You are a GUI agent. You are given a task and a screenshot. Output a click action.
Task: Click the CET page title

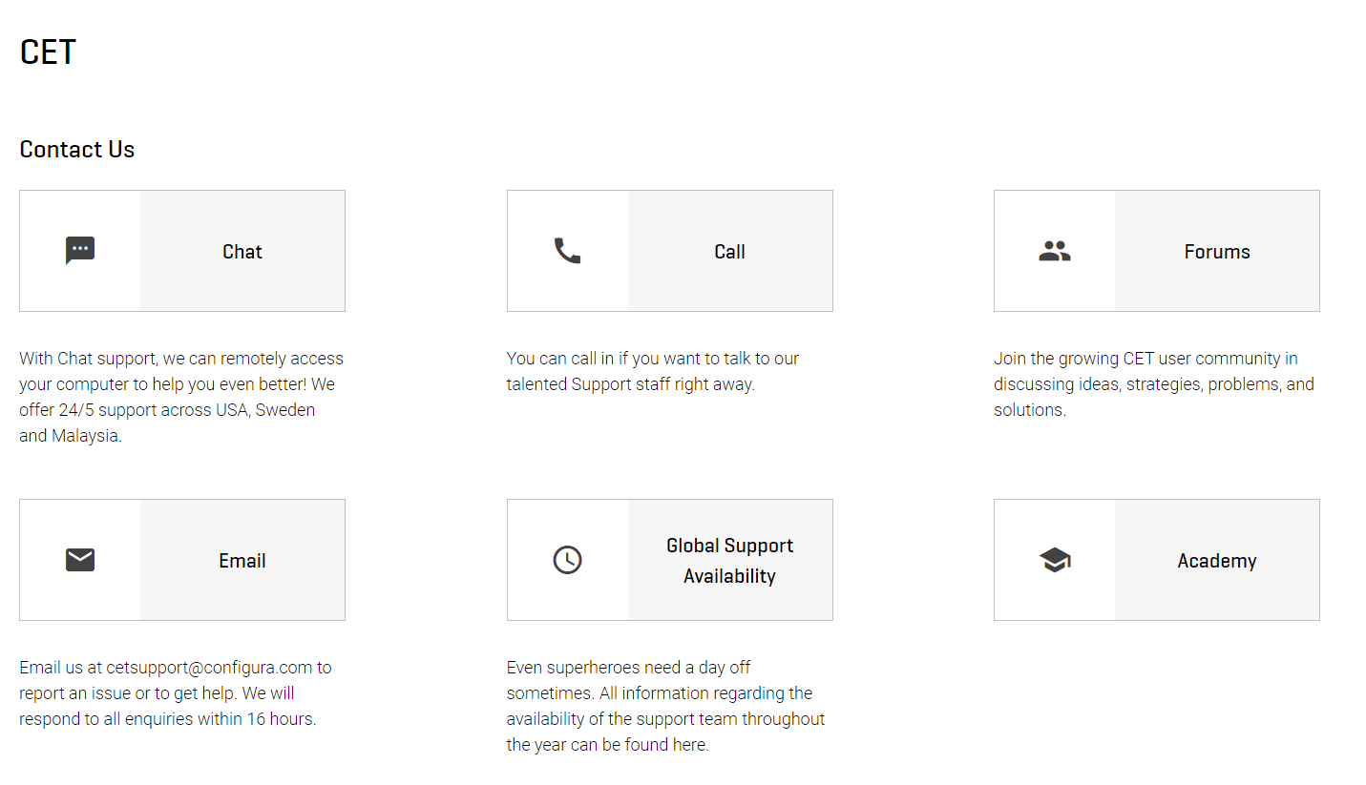[48, 52]
